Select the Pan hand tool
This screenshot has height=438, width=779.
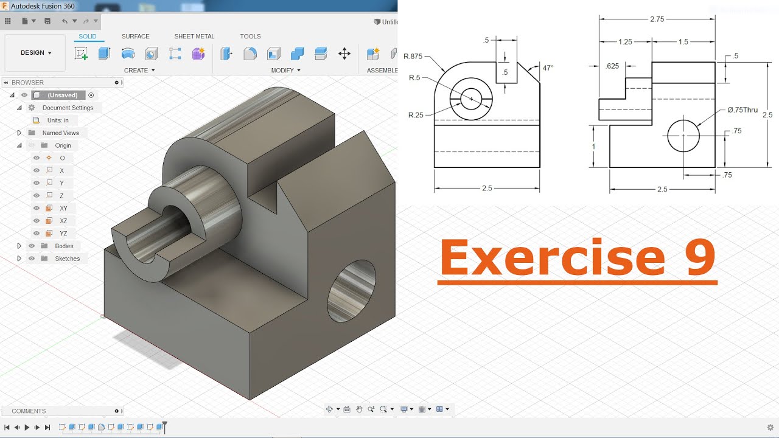(359, 409)
